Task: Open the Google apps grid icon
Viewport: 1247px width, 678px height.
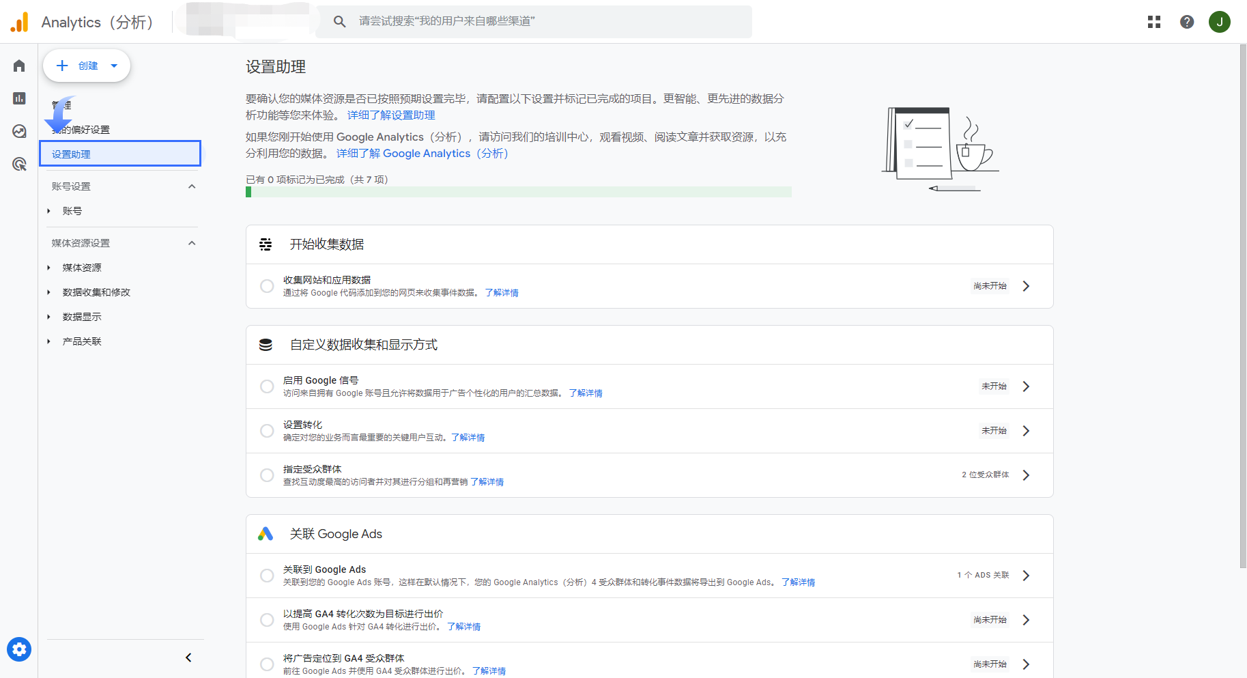Action: [x=1154, y=22]
